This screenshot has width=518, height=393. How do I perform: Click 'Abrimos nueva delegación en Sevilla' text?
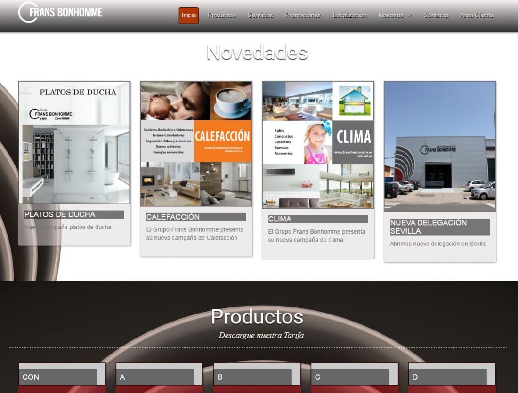[x=438, y=244]
